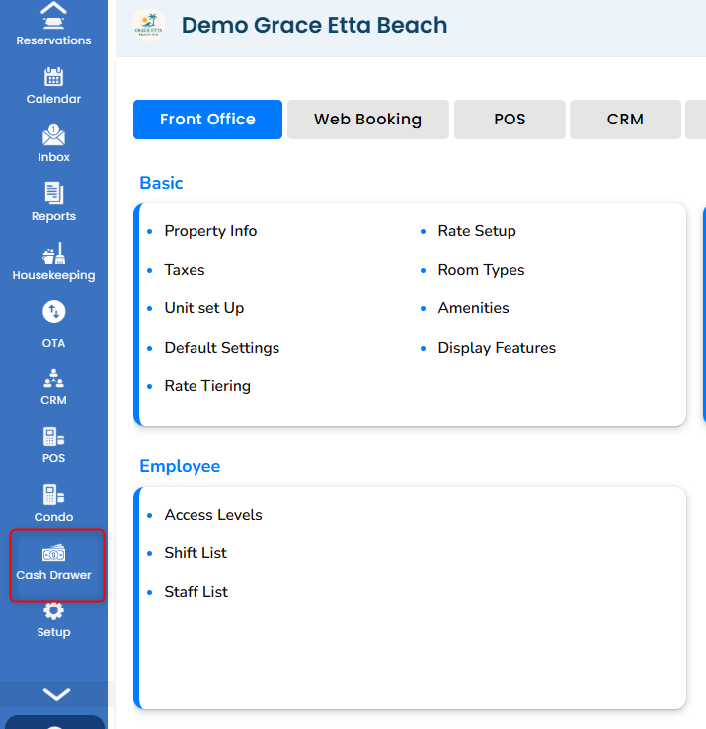Open the Property Info link
The width and height of the screenshot is (706, 729).
210,231
